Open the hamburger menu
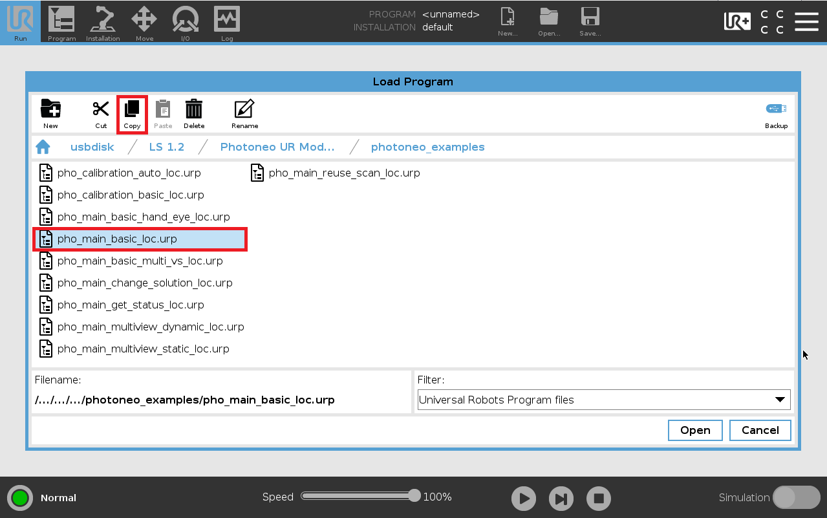The height and width of the screenshot is (518, 827). point(806,21)
